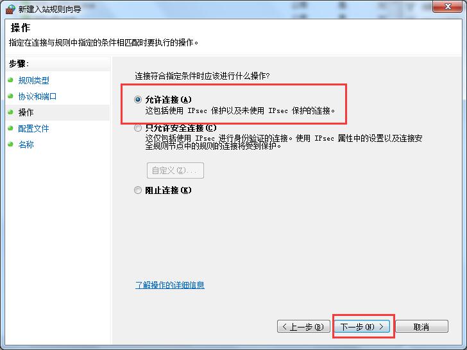
Task: Open the 了解操作的详细信息 help link
Action: pyautogui.click(x=170, y=285)
